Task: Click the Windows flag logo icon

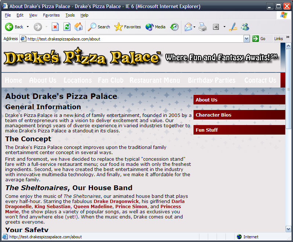Action: pos(284,15)
